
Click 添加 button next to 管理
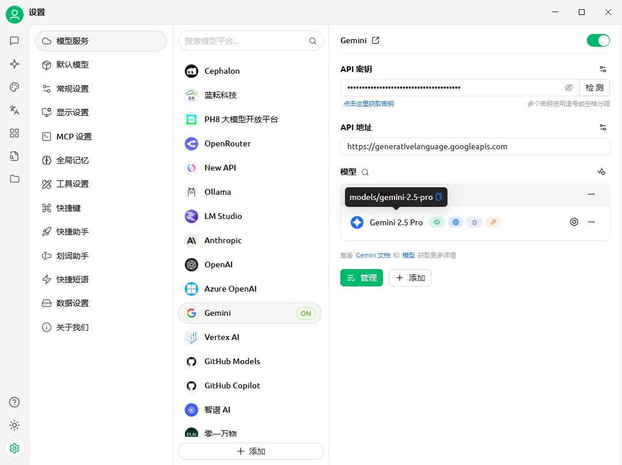410,278
